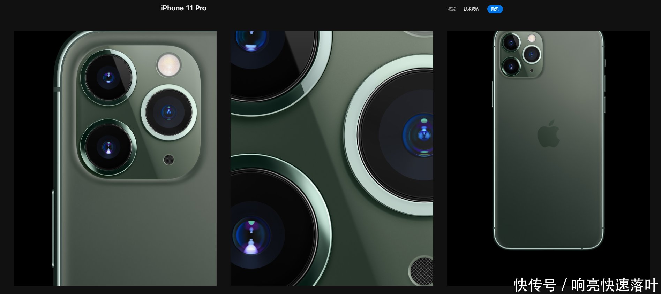Click the small microphone hole in left image

click(169, 160)
